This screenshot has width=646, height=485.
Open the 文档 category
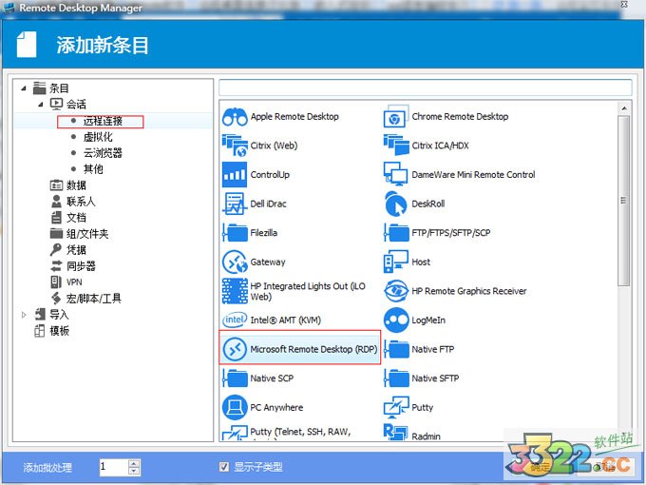tap(76, 218)
